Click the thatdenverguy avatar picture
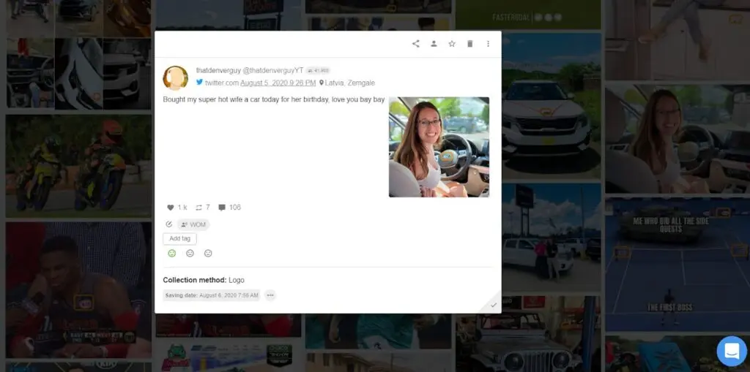Image resolution: width=750 pixels, height=372 pixels. (x=176, y=77)
